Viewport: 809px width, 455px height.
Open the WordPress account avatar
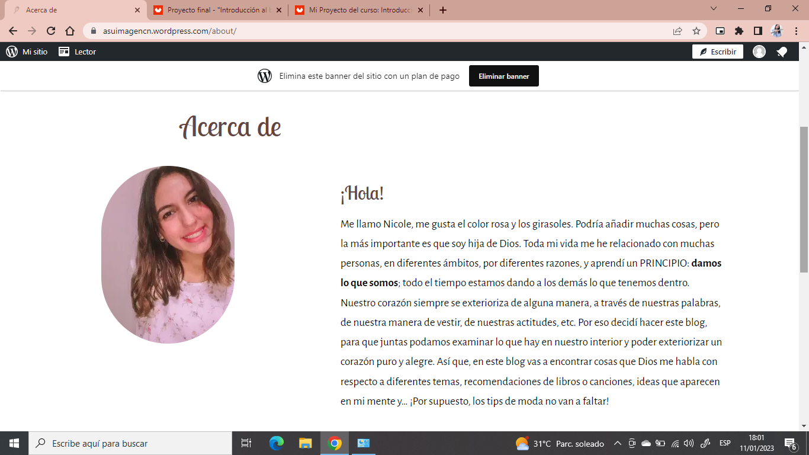click(x=759, y=52)
